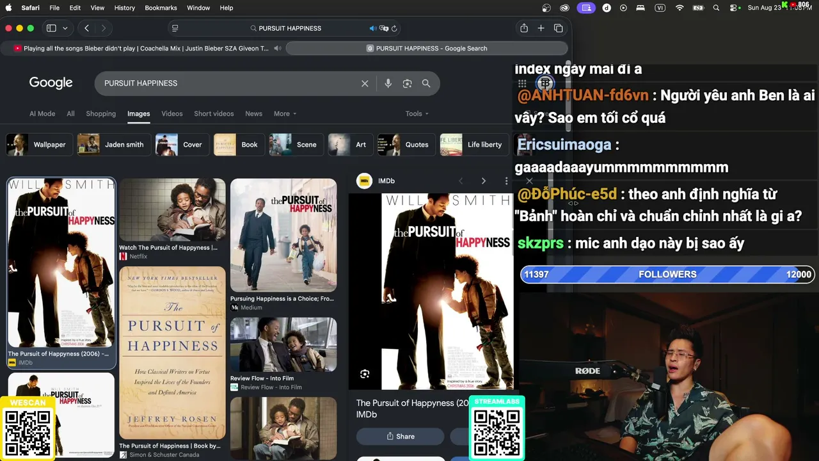
Task: Click the Vietnamese input source icon
Action: coord(660,8)
